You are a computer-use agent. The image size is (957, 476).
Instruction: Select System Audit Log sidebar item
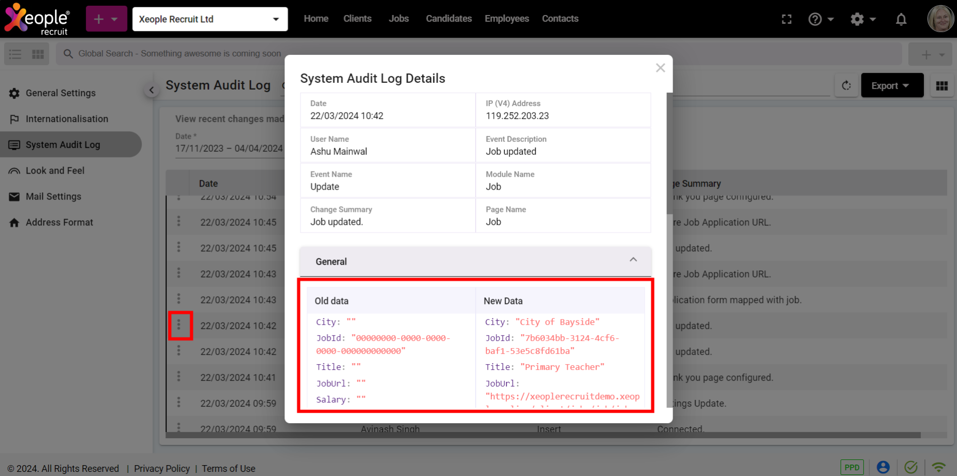(x=70, y=145)
